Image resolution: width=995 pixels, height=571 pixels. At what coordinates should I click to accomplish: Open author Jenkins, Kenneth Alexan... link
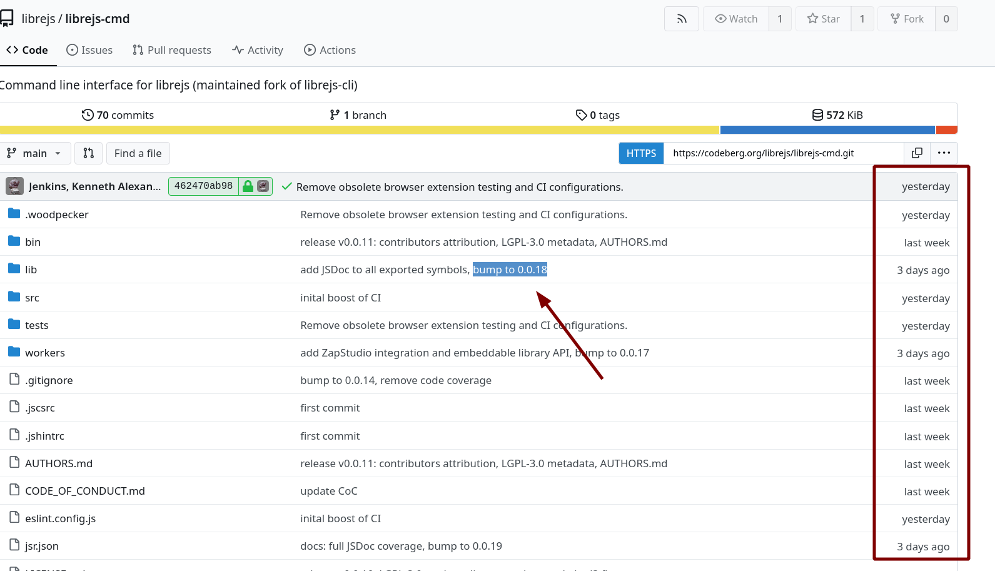pos(94,186)
